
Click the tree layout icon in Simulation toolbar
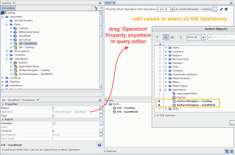[96, 8]
